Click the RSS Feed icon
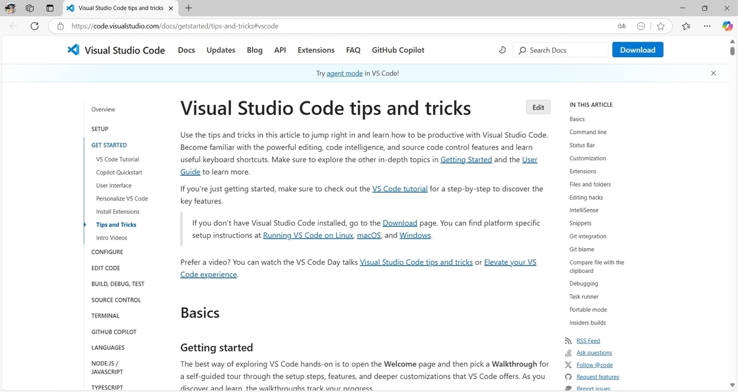The image size is (738, 392). (568, 340)
